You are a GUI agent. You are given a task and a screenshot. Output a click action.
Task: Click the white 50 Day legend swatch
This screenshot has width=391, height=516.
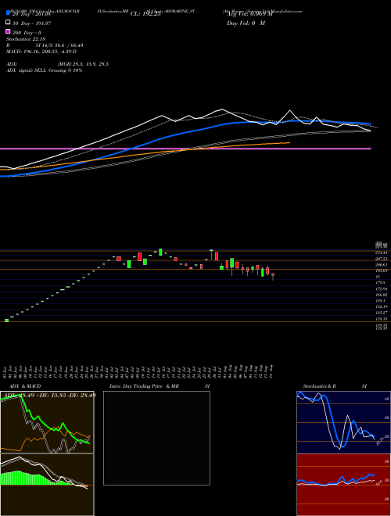(8, 23)
